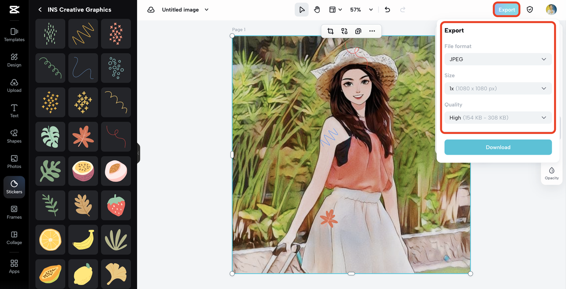Click the cloud save status icon

pyautogui.click(x=151, y=10)
